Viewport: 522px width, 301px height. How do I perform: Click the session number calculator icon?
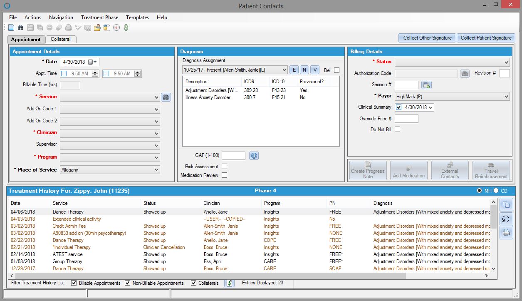[426, 85]
